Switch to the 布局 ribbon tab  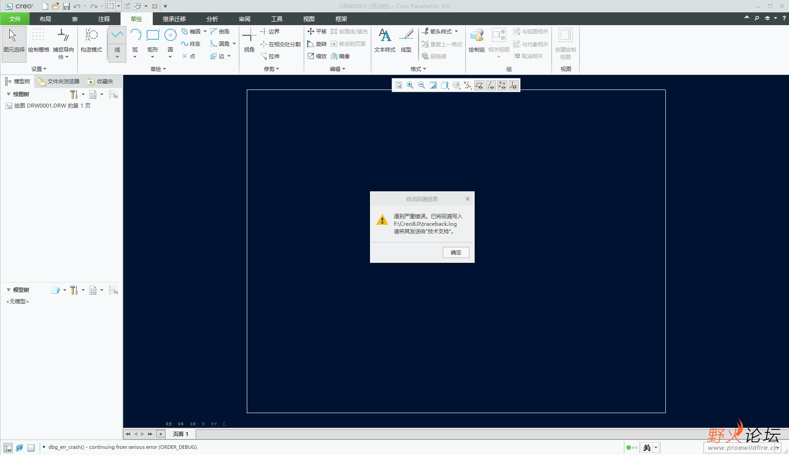click(x=45, y=19)
